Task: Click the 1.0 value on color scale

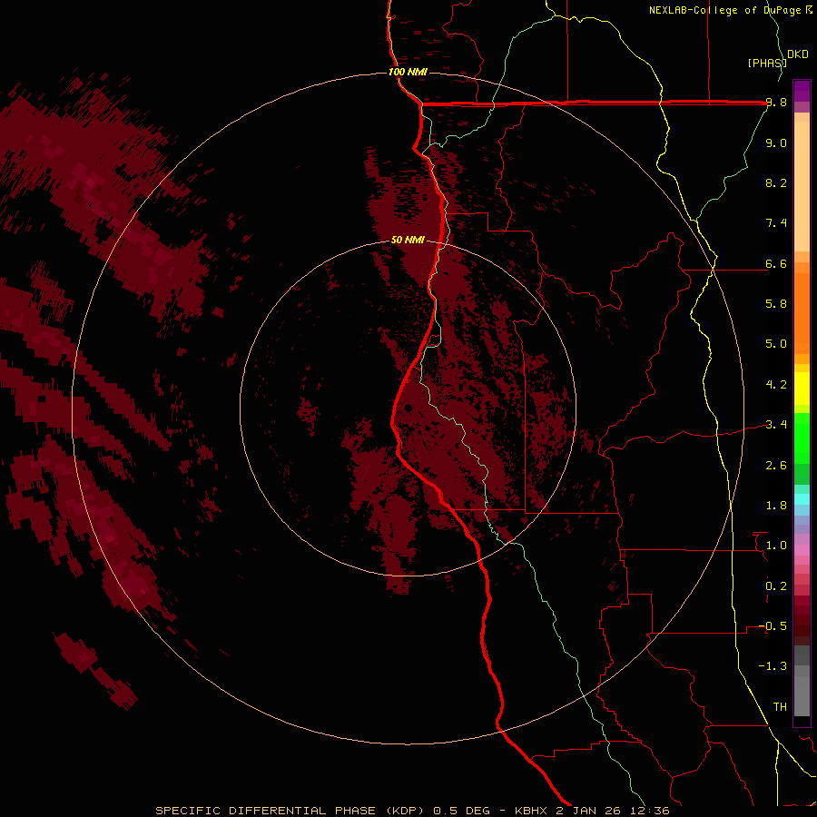Action: (x=776, y=546)
